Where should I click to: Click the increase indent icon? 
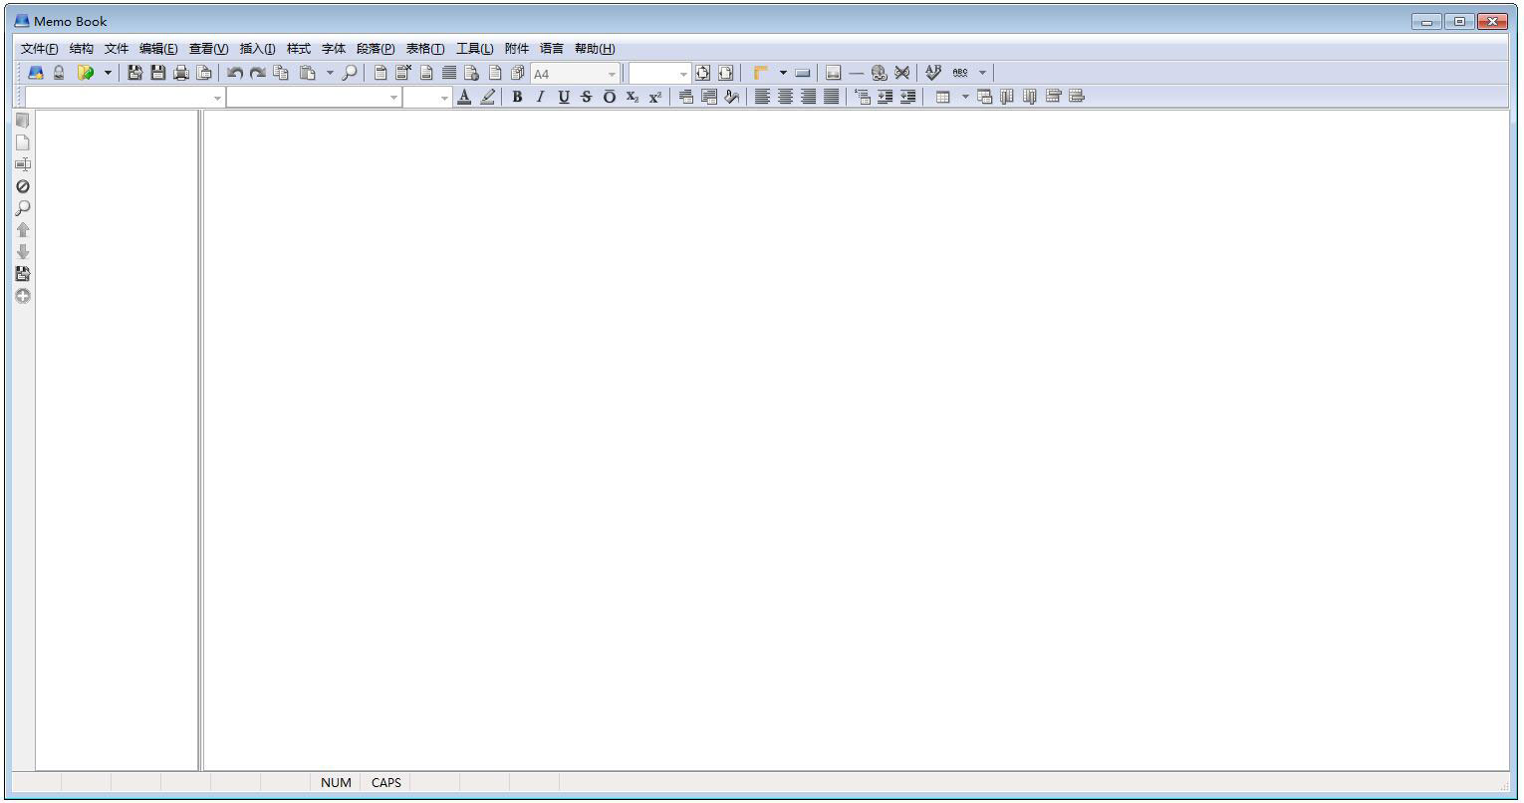885,97
